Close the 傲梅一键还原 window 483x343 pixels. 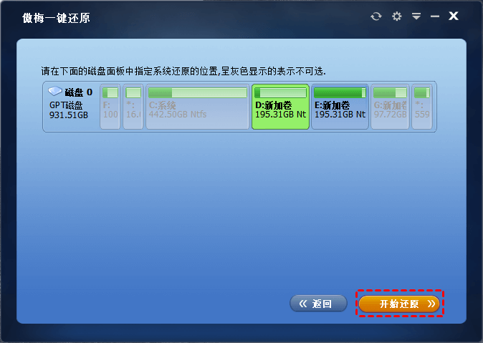pos(454,16)
